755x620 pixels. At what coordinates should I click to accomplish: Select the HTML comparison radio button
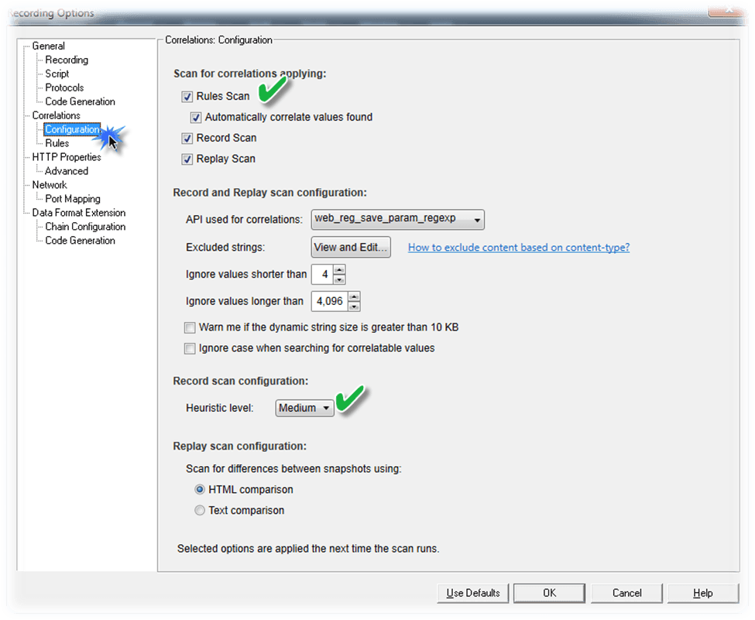click(x=200, y=489)
